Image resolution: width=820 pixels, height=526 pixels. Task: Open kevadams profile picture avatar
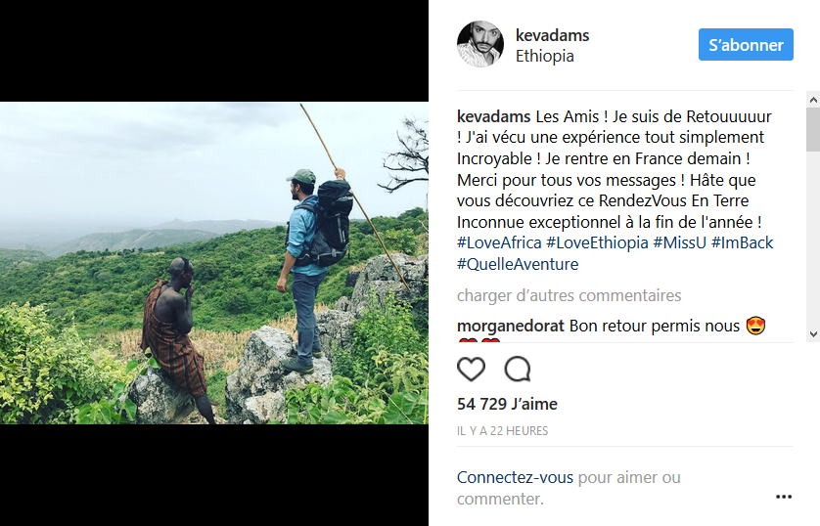point(480,44)
